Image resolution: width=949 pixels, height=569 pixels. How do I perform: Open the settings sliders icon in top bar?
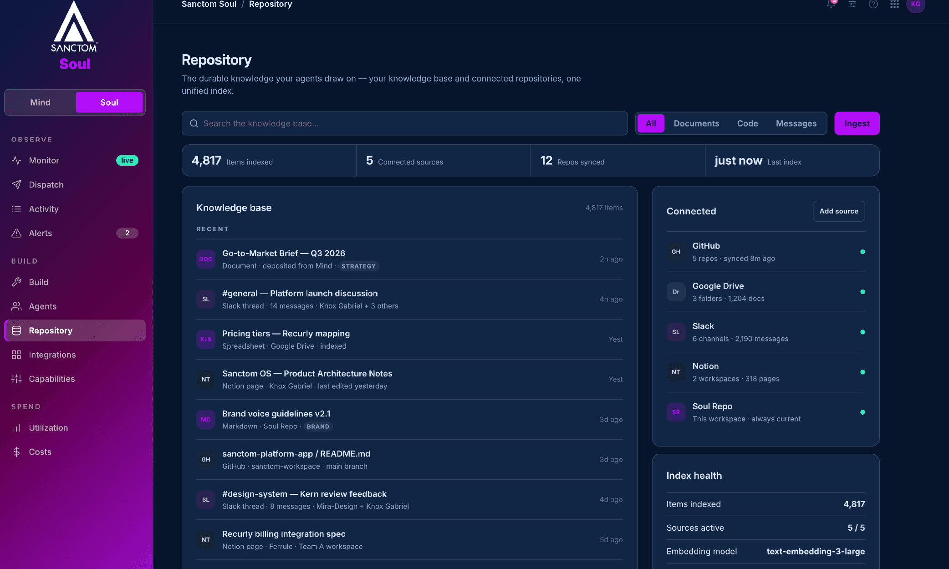click(x=852, y=4)
